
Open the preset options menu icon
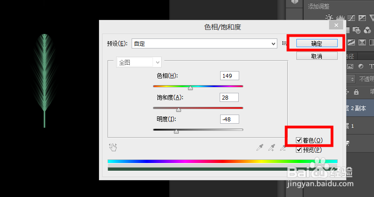pyautogui.click(x=284, y=43)
